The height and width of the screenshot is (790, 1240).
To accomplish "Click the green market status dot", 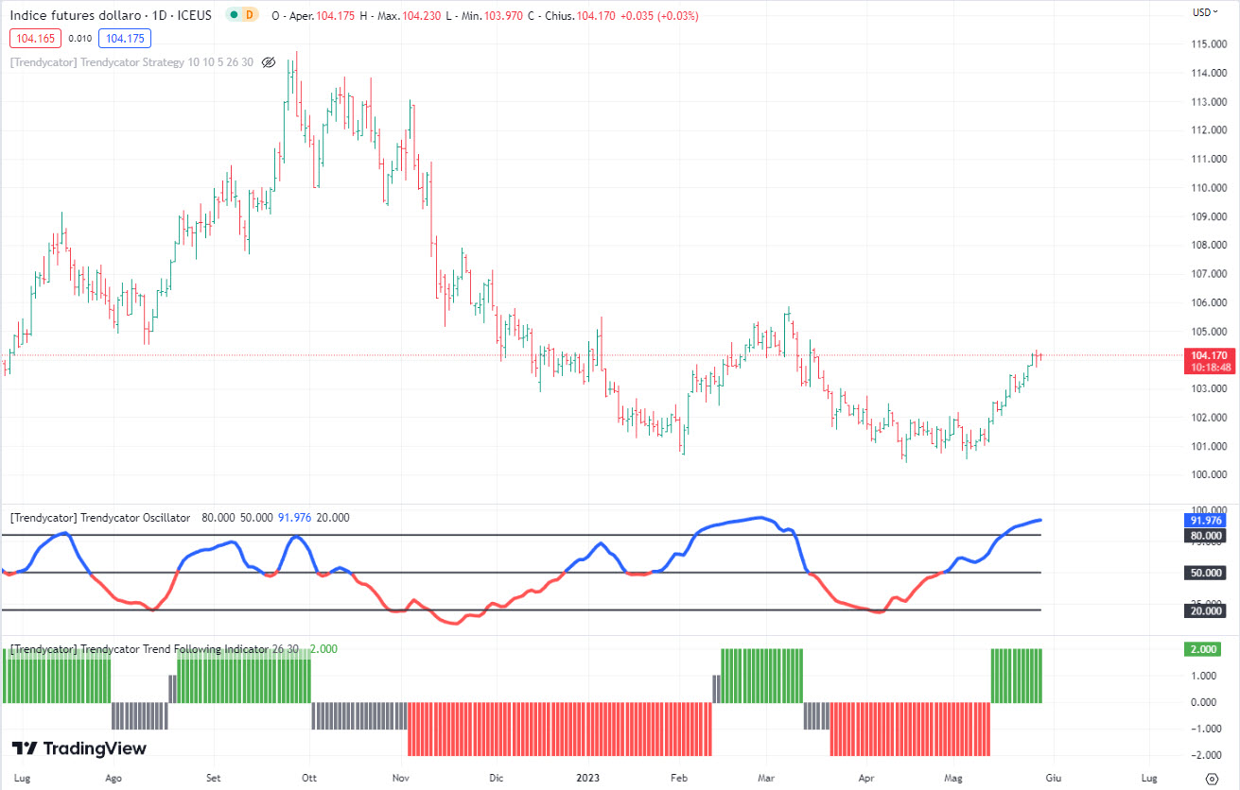I will 233,15.
